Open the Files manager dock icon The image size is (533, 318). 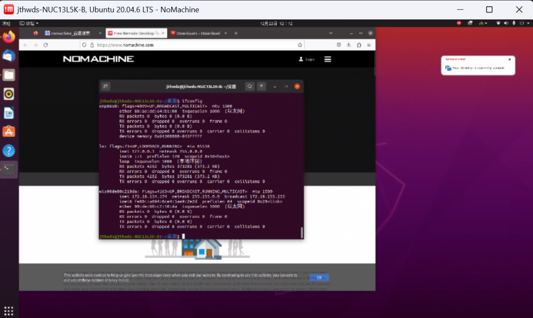pyautogui.click(x=9, y=74)
